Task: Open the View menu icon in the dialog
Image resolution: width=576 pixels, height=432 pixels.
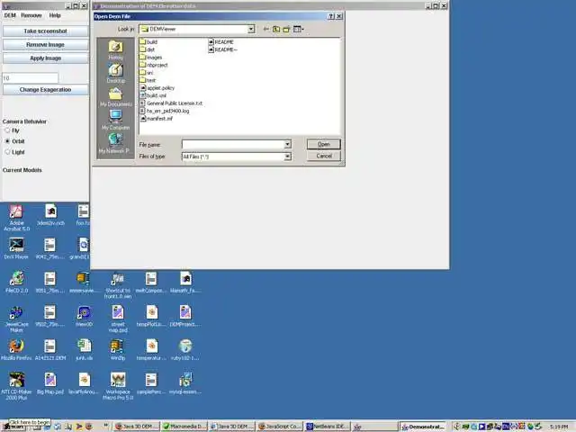Action: (298, 29)
